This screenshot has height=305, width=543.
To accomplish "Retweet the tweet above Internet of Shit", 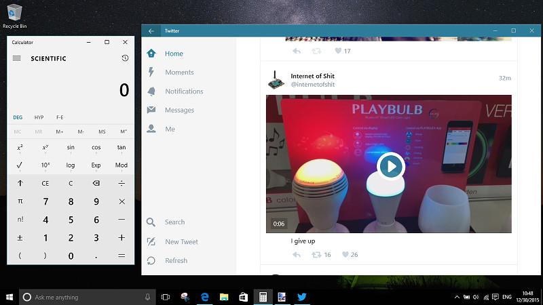I will click(x=316, y=52).
